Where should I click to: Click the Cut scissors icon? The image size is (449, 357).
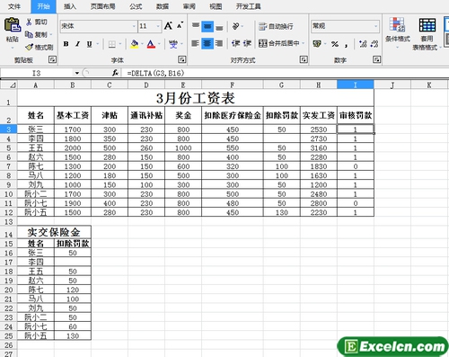tap(29, 22)
